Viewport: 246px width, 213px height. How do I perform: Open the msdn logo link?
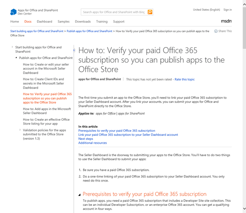226,21
